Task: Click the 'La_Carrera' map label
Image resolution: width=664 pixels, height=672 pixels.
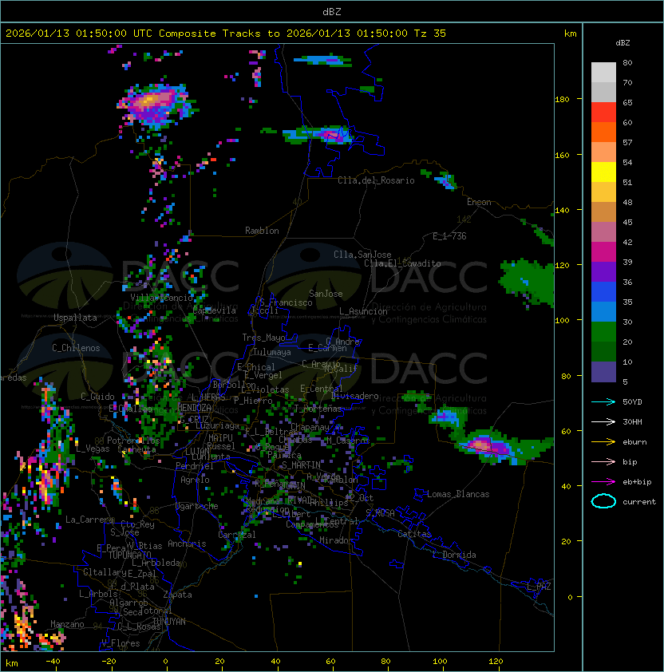Action: pos(89,520)
